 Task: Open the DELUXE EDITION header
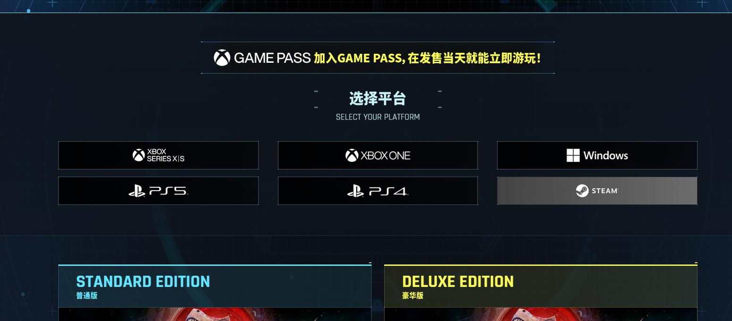coord(541,286)
